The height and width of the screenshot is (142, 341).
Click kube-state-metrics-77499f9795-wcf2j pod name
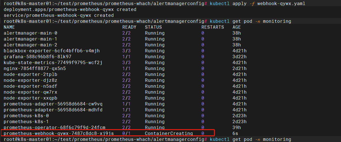[x=53, y=63]
